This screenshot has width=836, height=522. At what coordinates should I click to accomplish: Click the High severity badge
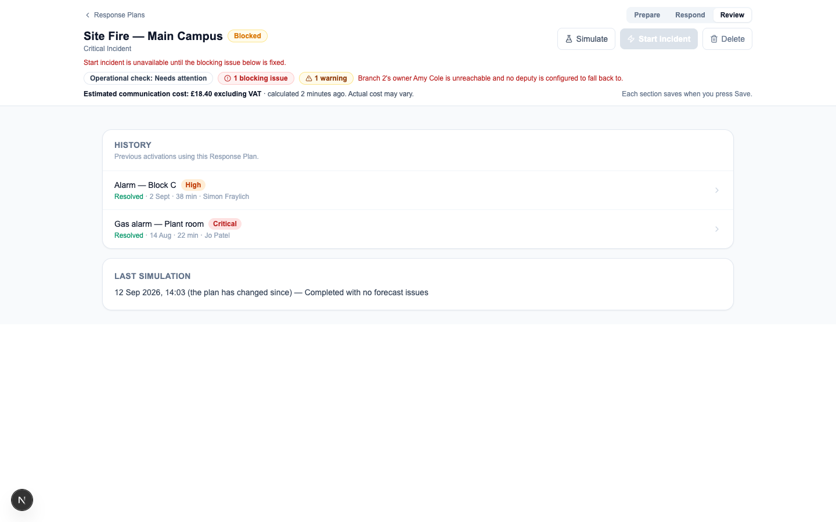tap(193, 185)
